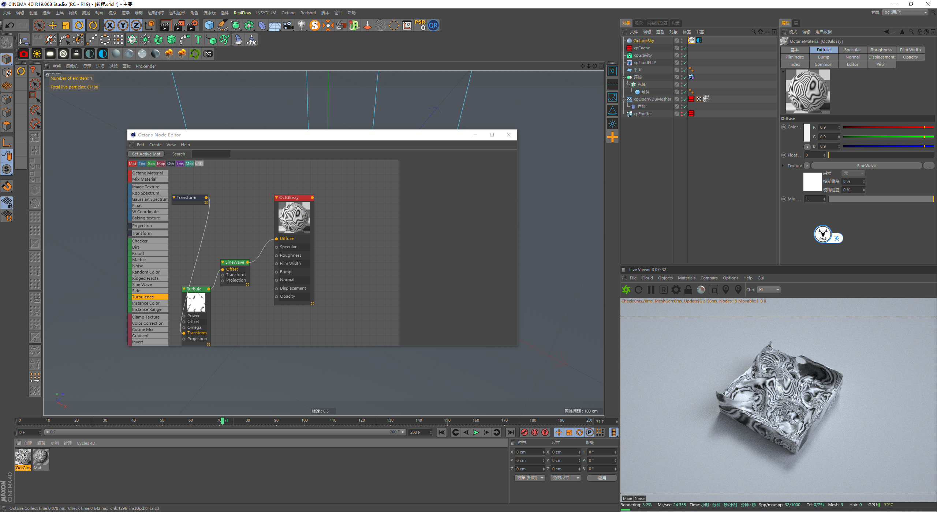Viewport: 937px width, 512px height.
Task: Click the Live Viewer lock icon
Action: (688, 290)
